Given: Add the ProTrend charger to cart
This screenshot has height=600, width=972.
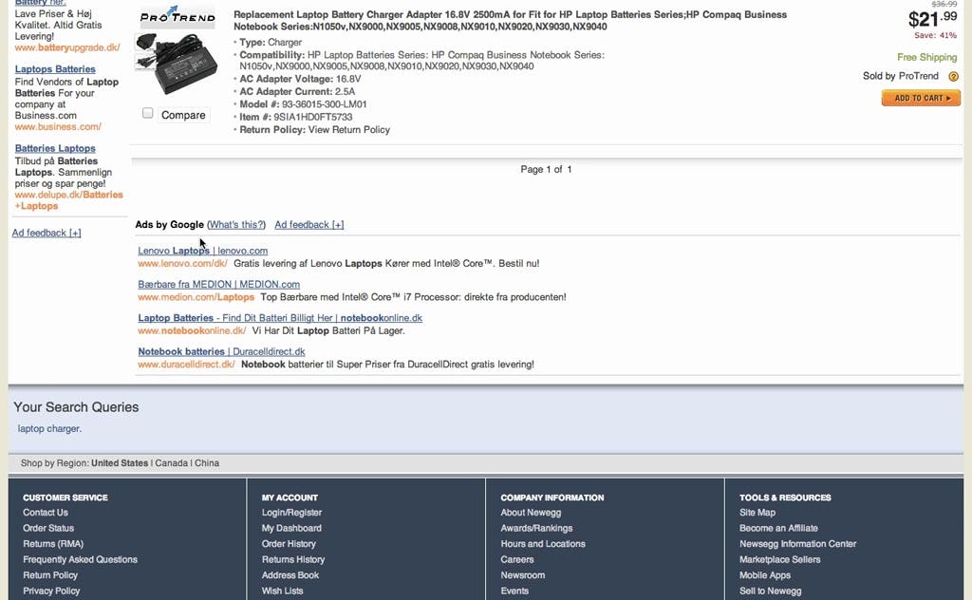Looking at the screenshot, I should (920, 98).
